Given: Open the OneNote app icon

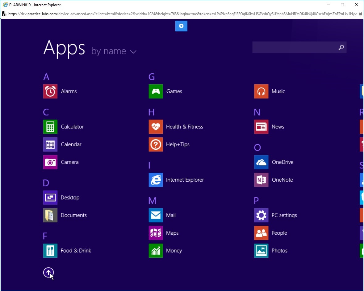Looking at the screenshot, I should click(261, 180).
